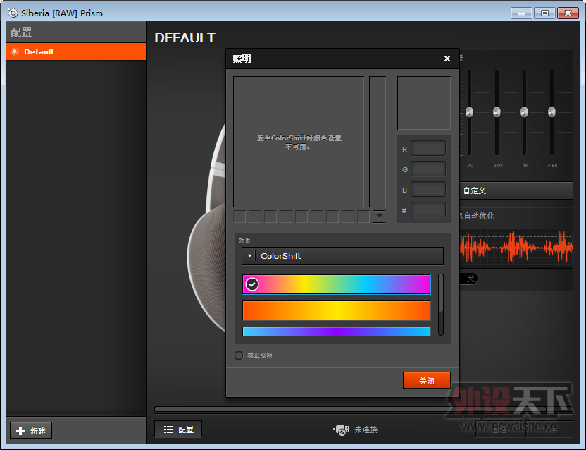Click the color preview box
This screenshot has width=586, height=450.
pos(424,103)
